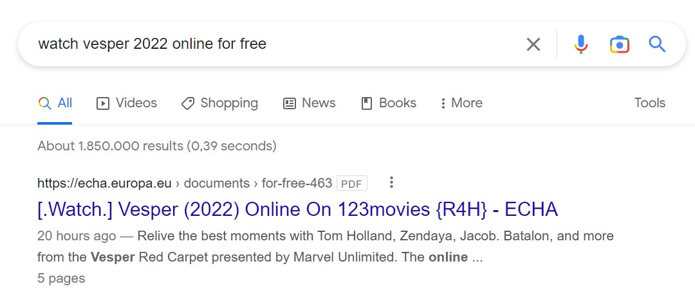This screenshot has height=302, width=695.
Task: Start voice search with microphone icon
Action: (580, 44)
